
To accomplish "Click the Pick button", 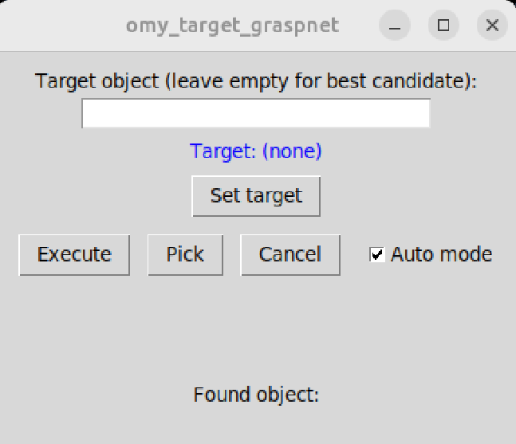I will click(185, 255).
